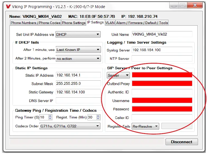This screenshot has height=154, width=208.
Task: Click the Unit Name input field
Action: point(162,34)
